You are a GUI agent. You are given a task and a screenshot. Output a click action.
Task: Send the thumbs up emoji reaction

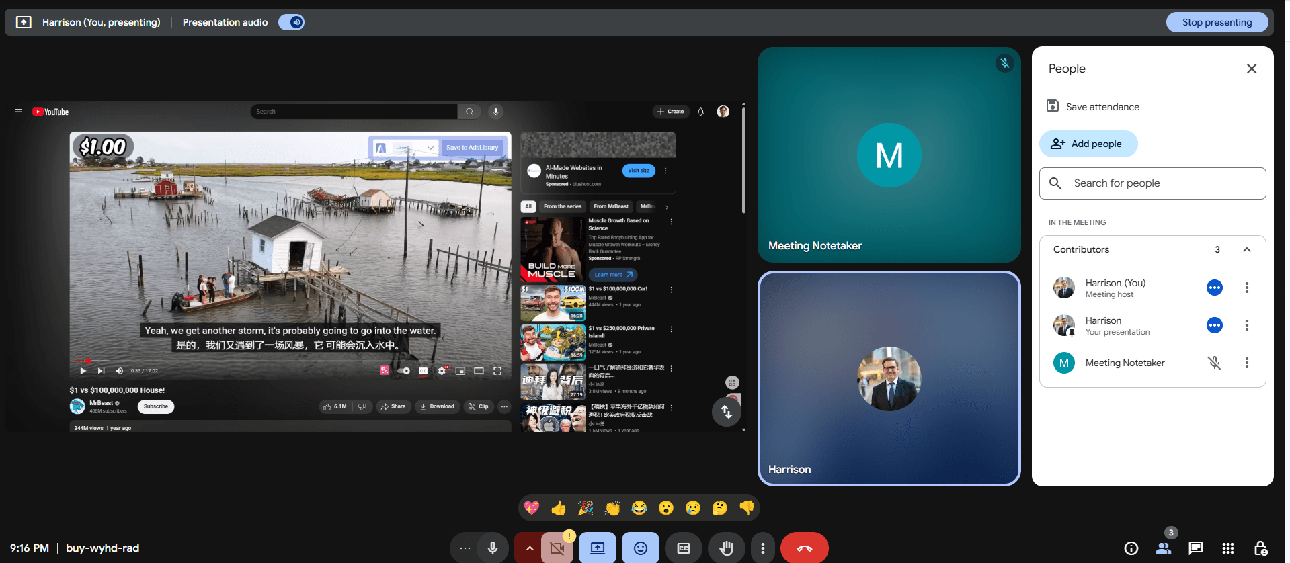click(x=559, y=508)
